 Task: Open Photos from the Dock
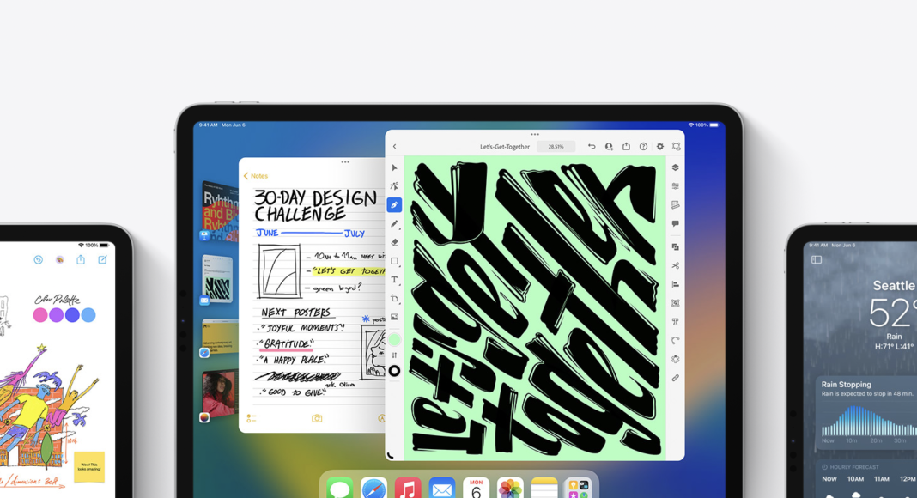click(x=510, y=488)
